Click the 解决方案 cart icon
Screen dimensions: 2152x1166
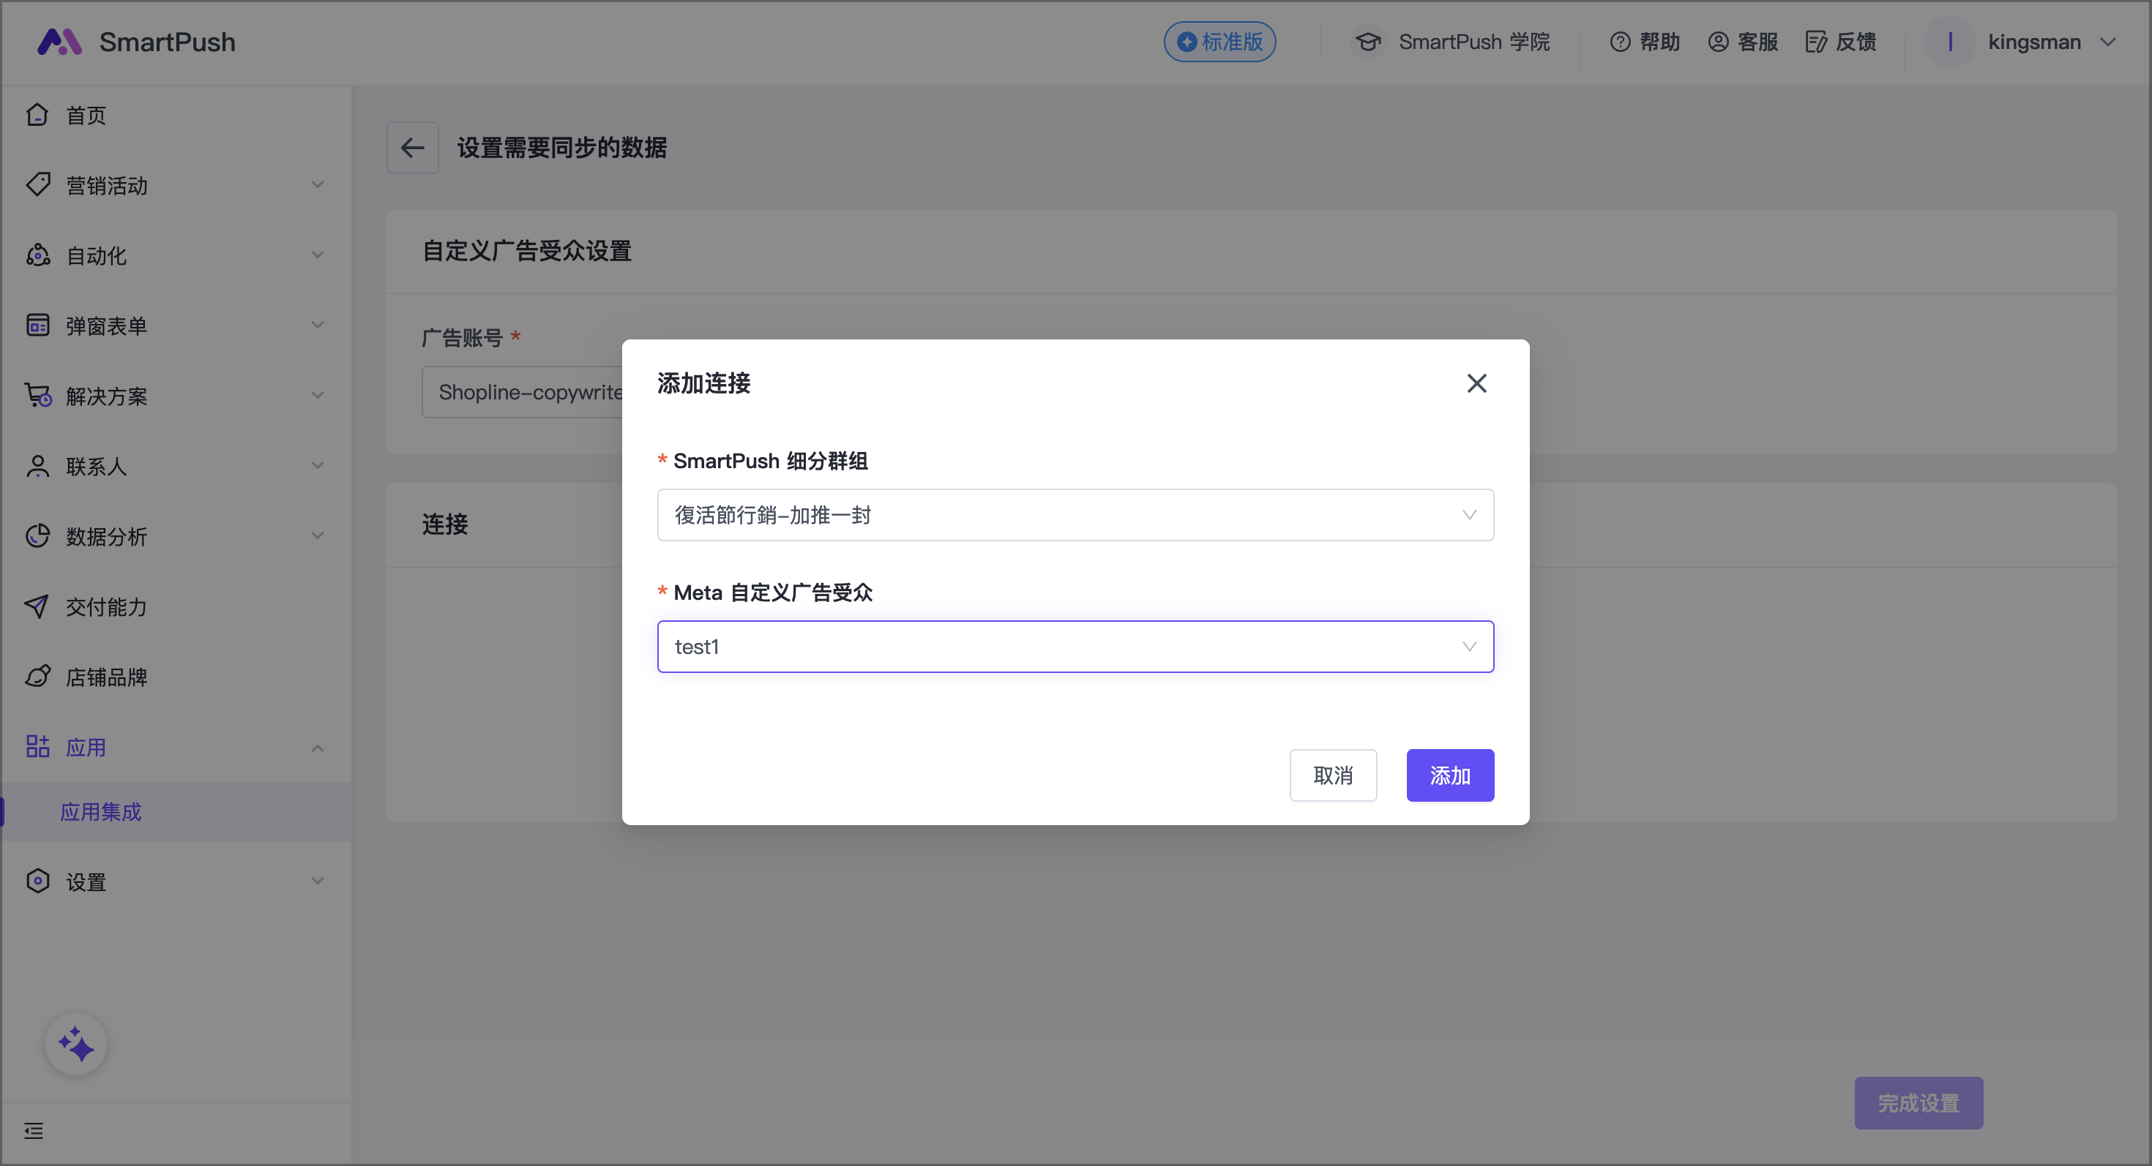[x=37, y=395]
